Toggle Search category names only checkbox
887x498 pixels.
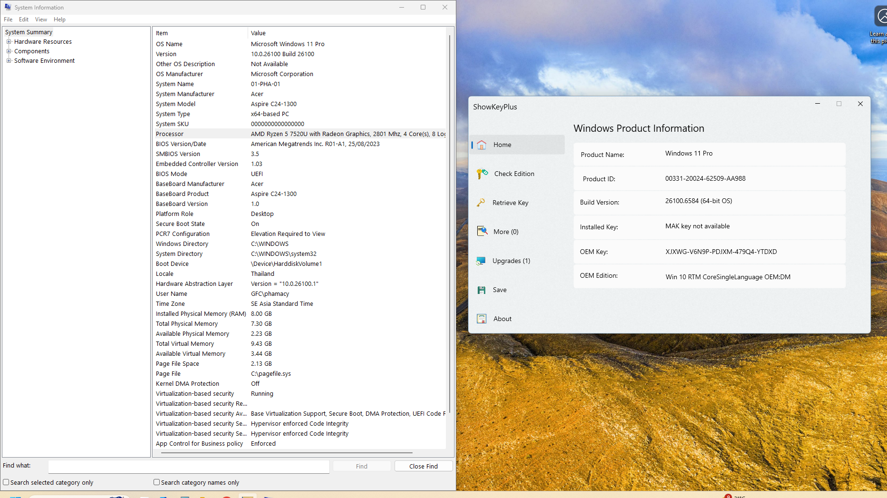[156, 482]
